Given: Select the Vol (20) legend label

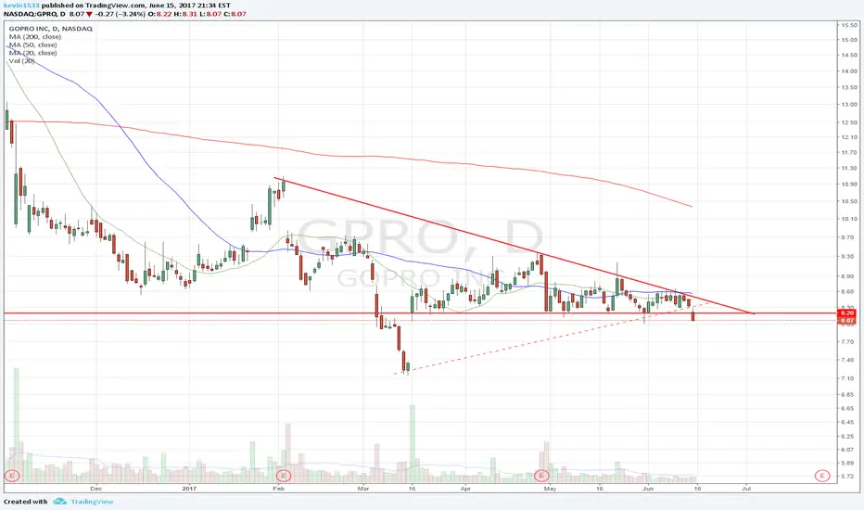Looking at the screenshot, I should (22, 61).
